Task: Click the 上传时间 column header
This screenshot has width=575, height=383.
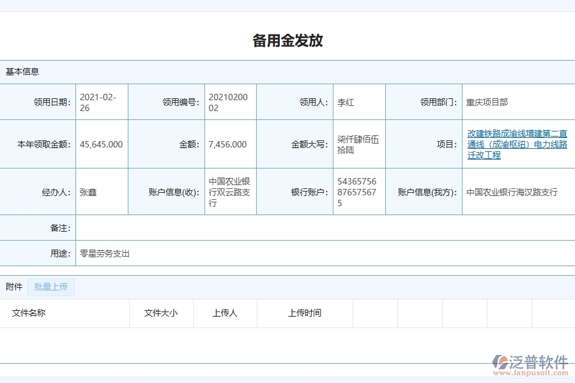Action: coord(305,313)
